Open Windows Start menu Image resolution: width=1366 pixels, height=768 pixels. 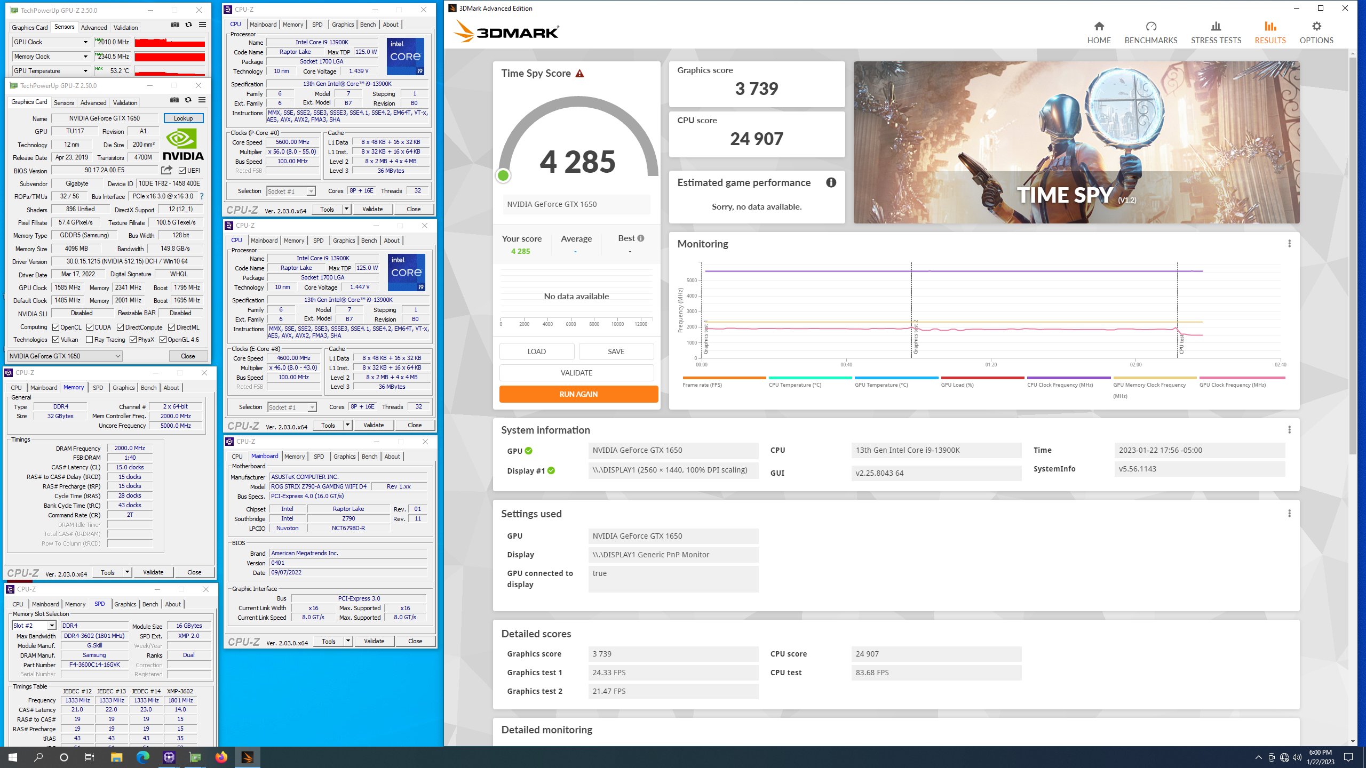click(x=13, y=757)
